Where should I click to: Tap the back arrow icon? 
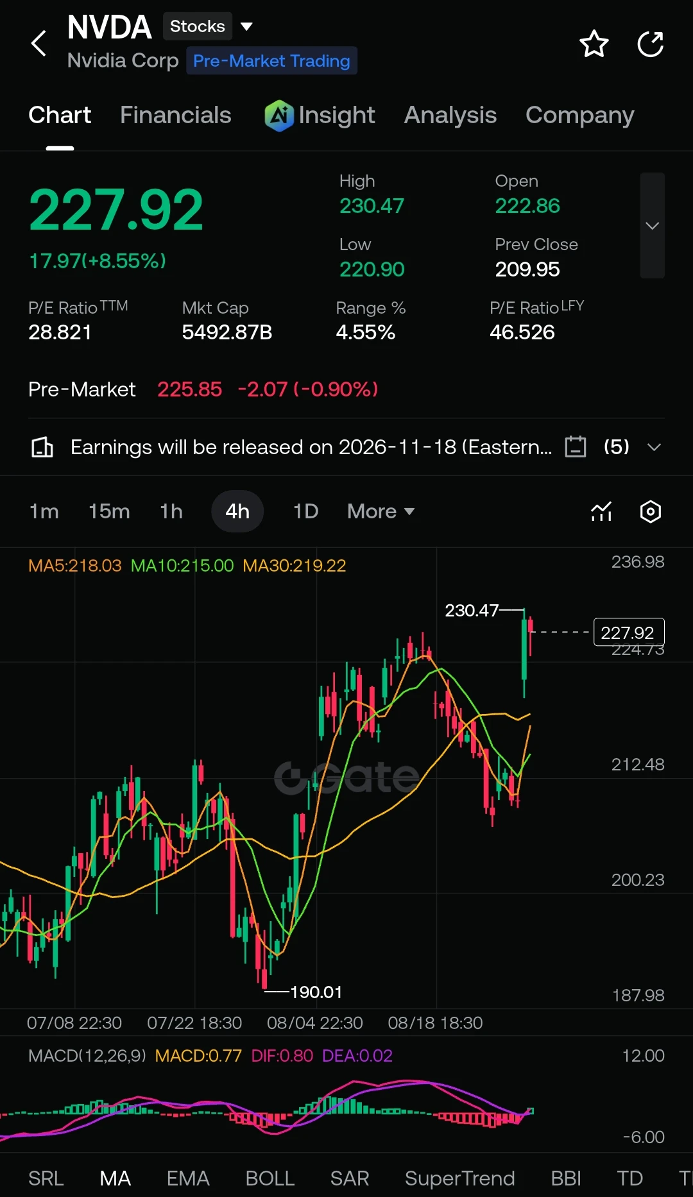point(39,44)
